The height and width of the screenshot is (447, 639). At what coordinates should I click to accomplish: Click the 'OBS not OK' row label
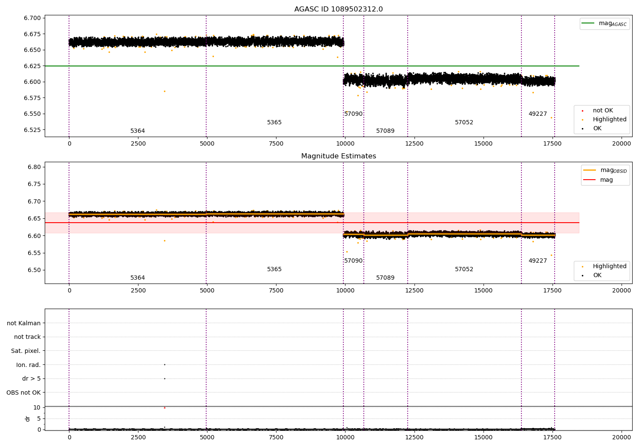point(24,393)
